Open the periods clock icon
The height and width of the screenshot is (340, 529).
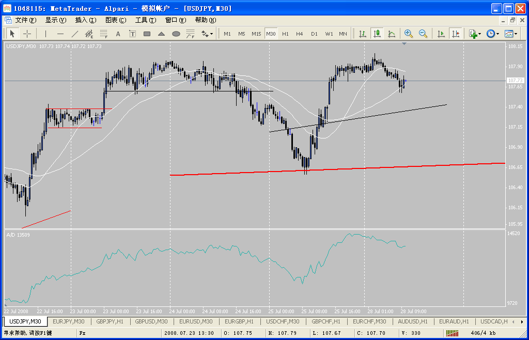(x=491, y=34)
